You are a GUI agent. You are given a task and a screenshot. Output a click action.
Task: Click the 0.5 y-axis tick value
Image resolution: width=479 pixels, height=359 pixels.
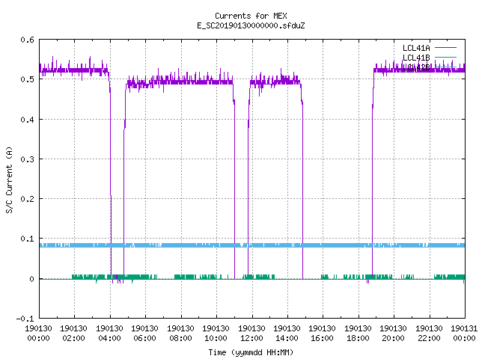point(27,79)
